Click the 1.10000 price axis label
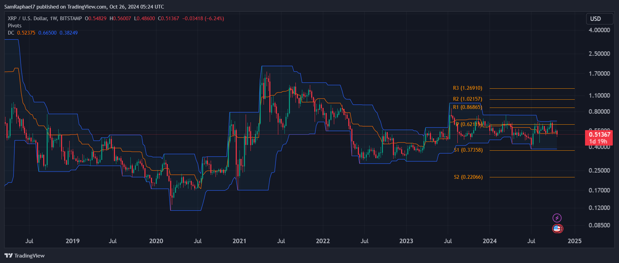Screen dimensions: 619x263 tap(599, 96)
